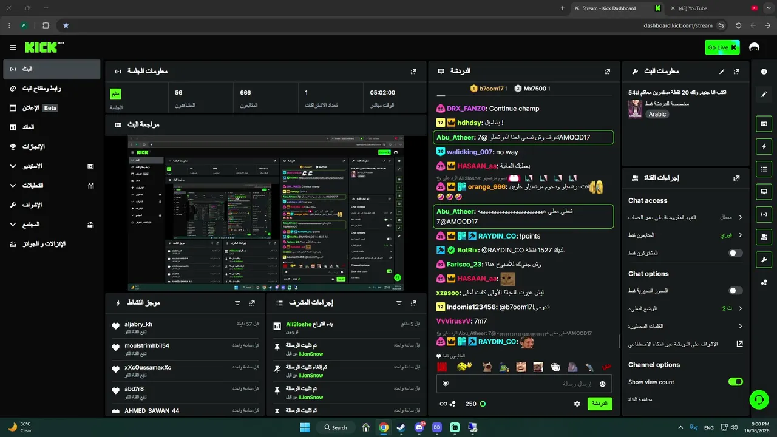The height and width of the screenshot is (437, 777).
Task: Toggle lightning bolt activity widget in right toolbar
Action: click(764, 146)
